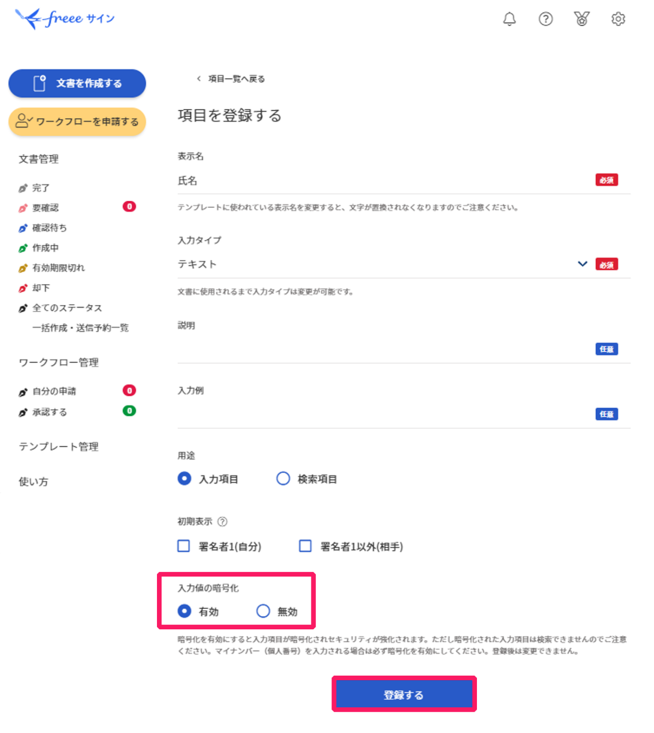Click the red pen icon beside 要確認
Image resolution: width=654 pixels, height=733 pixels.
(23, 208)
